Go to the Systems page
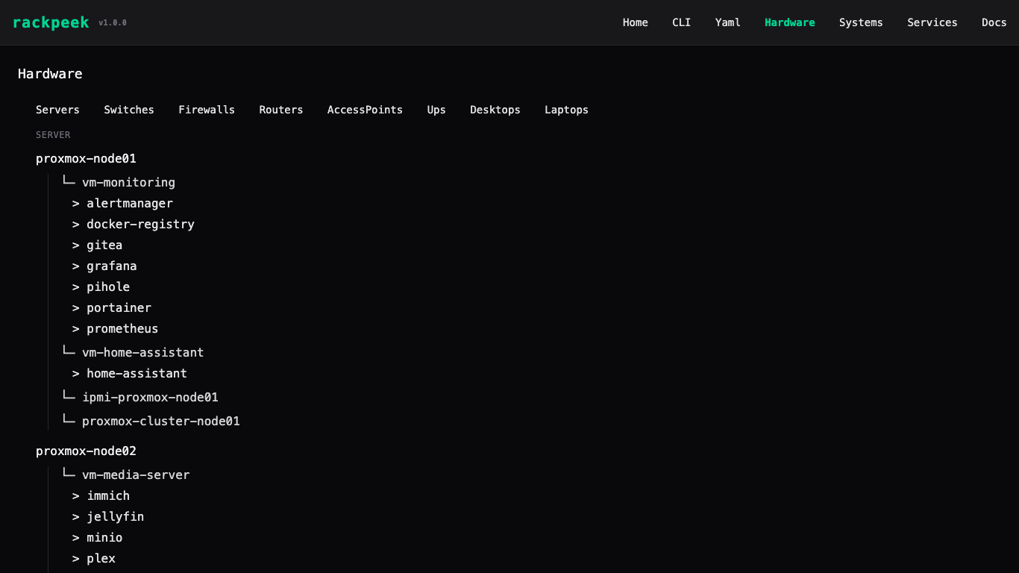This screenshot has height=573, width=1019. (860, 22)
